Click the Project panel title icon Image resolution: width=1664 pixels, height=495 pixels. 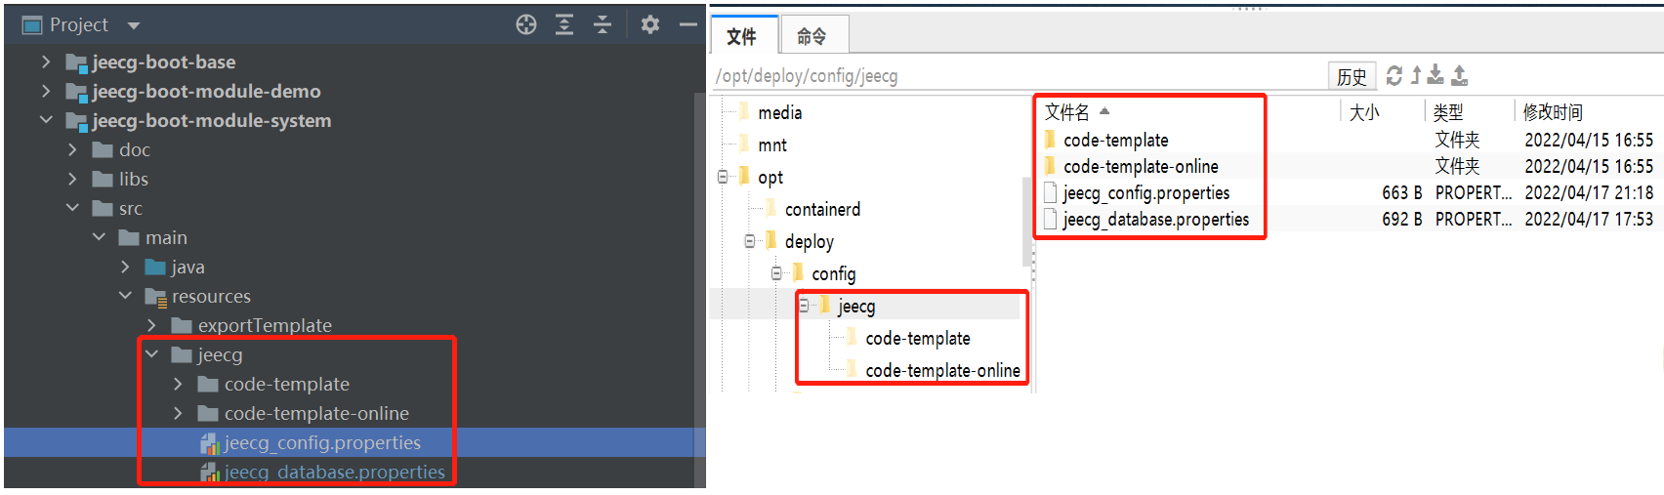32,25
